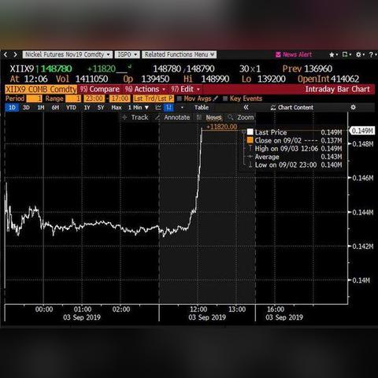Select the YTD range tab
This screenshot has width=378, height=378.
click(71, 108)
